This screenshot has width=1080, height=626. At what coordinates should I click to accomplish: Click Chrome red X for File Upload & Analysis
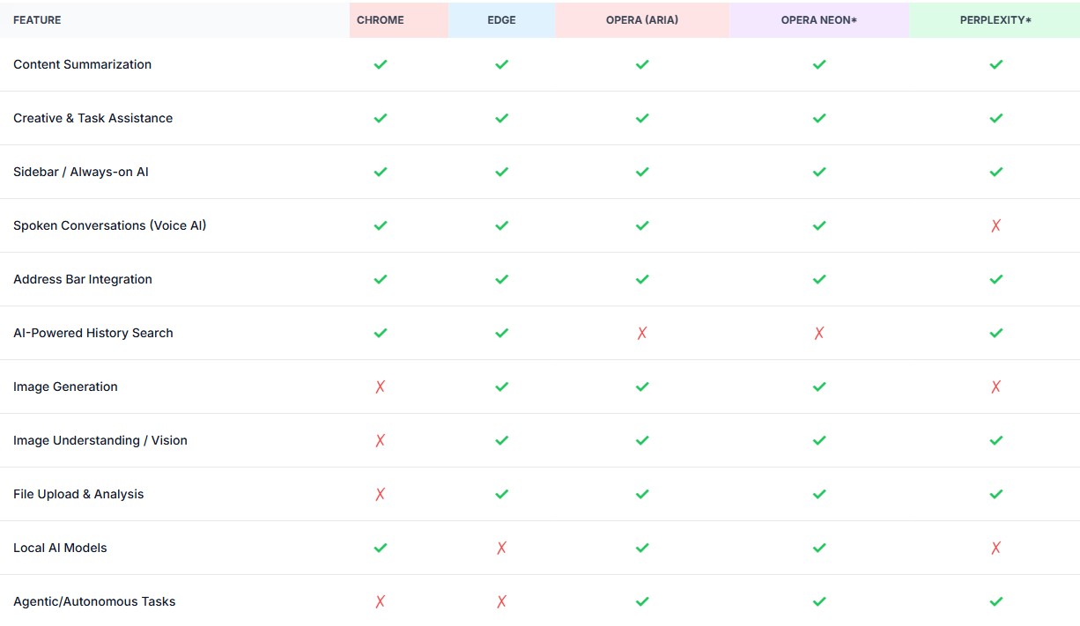pos(381,494)
